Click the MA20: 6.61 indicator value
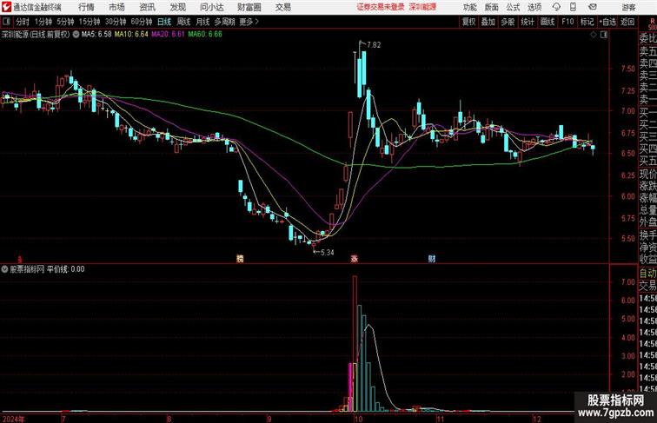This screenshot has height=423, width=657. pos(168,35)
